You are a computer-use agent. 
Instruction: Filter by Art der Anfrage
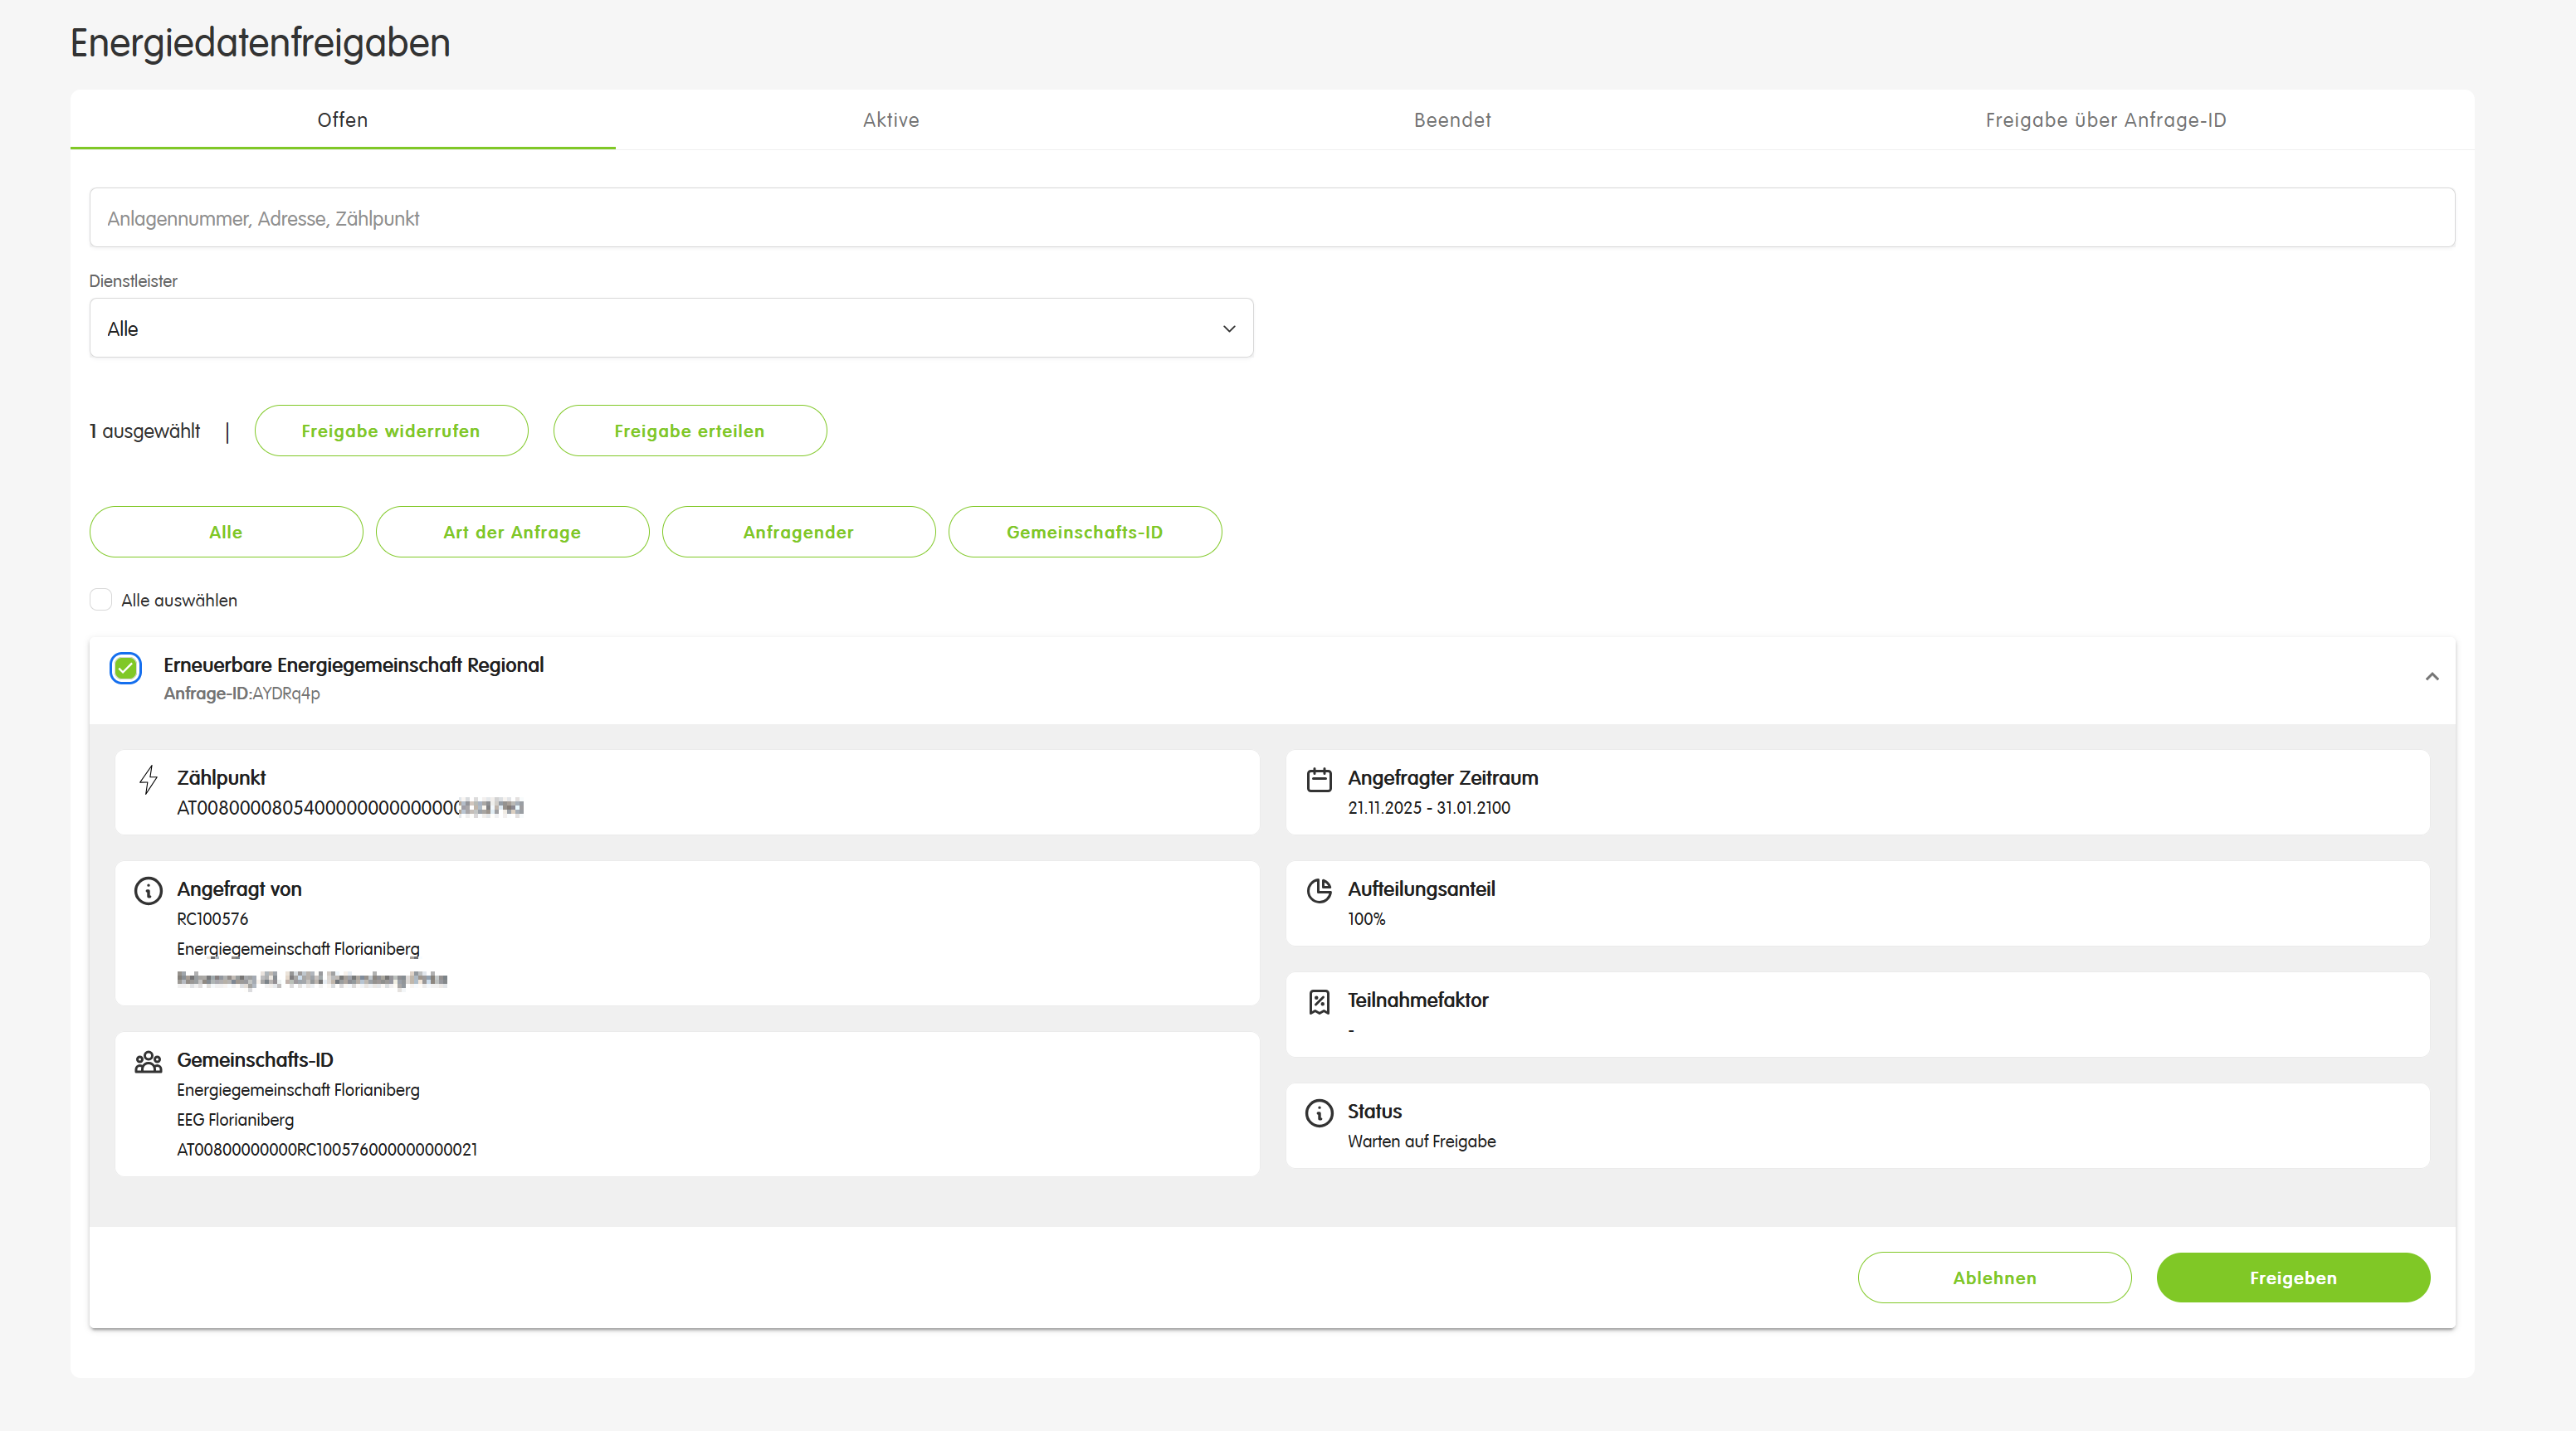[511, 532]
